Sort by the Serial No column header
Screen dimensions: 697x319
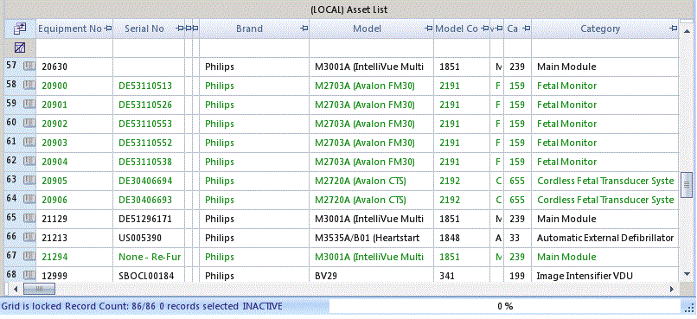pos(144,29)
